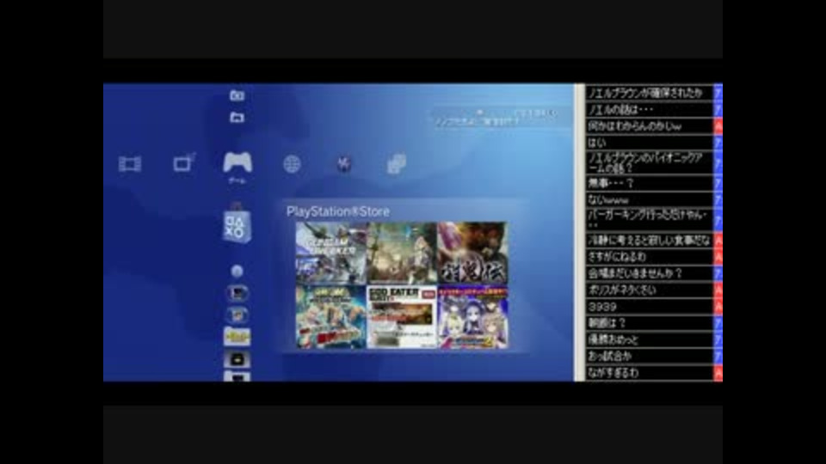
Task: Open the bottom-left colorful anime game thumbnail
Action: [x=330, y=317]
